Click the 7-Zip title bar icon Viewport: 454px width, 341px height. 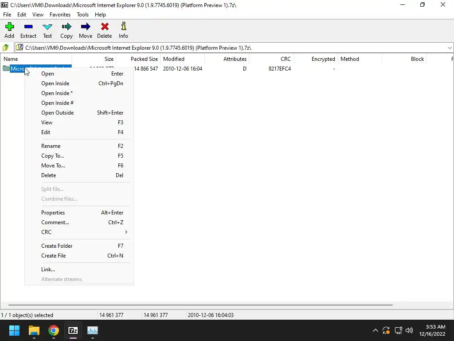(4, 4)
